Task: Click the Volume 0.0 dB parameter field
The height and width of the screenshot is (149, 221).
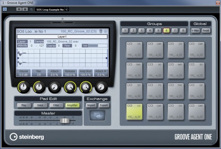Action: click(x=23, y=73)
